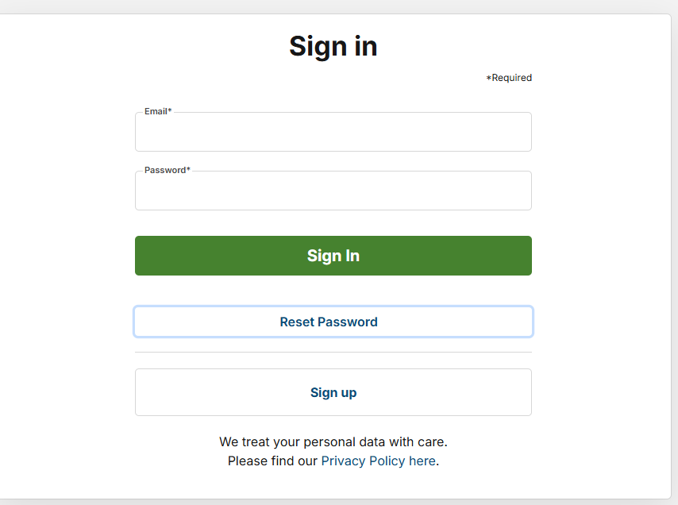The image size is (678, 505).
Task: Click the Sign in page heading
Action: tap(333, 46)
